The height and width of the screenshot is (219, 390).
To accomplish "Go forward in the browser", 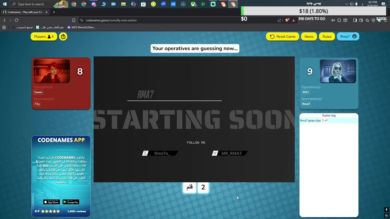I will point(10,20).
